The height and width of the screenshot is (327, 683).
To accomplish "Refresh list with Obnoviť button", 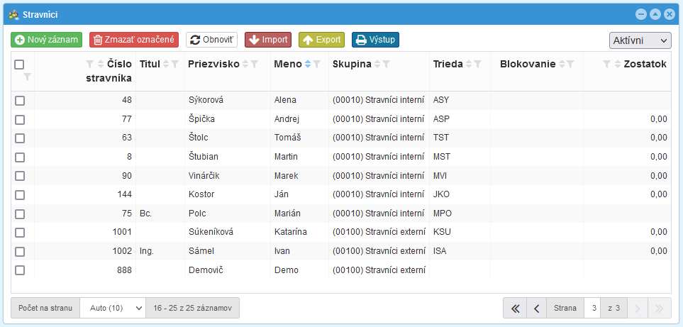I will tap(211, 40).
